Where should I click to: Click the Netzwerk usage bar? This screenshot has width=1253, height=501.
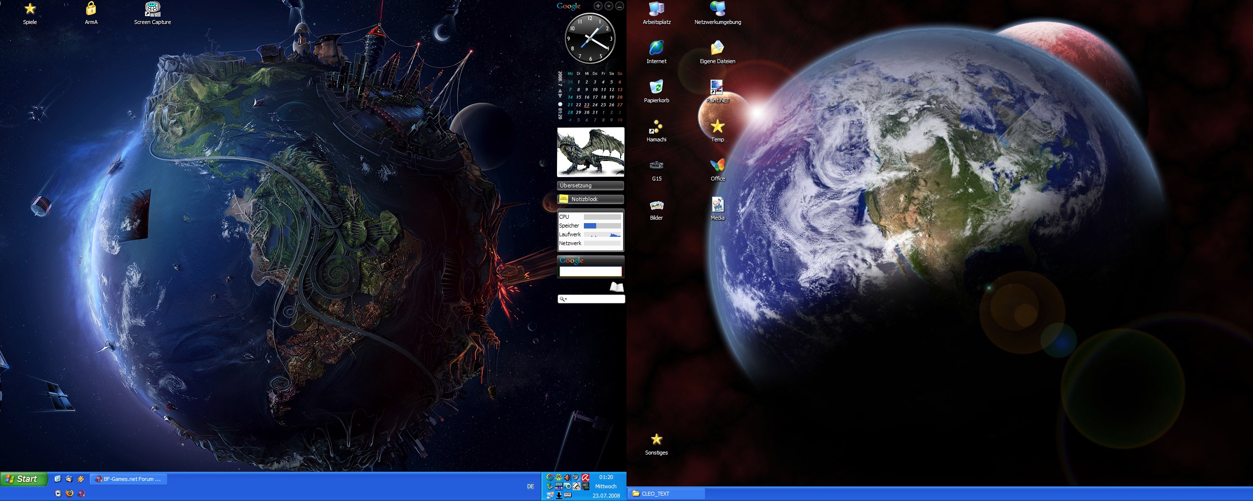[x=602, y=243]
